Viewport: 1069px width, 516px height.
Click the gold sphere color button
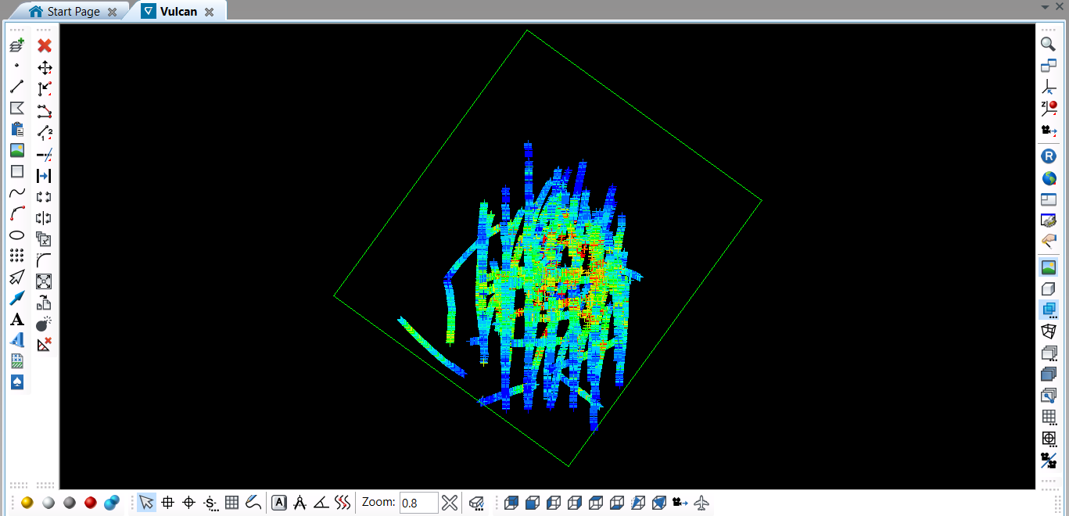27,503
